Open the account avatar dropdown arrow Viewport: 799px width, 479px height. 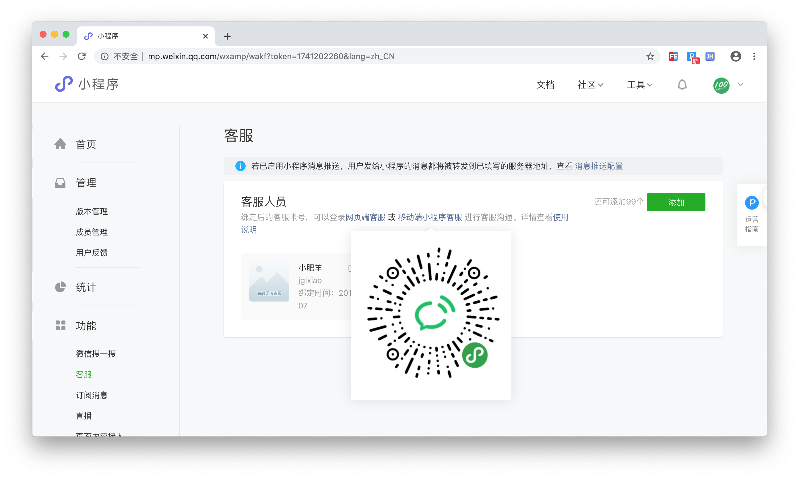(740, 84)
